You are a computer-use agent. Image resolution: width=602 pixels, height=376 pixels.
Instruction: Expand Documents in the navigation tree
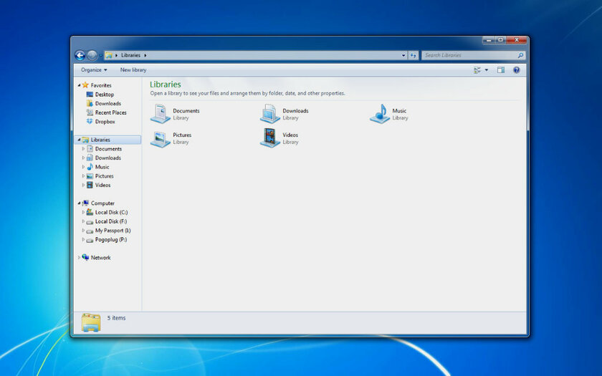[83, 148]
